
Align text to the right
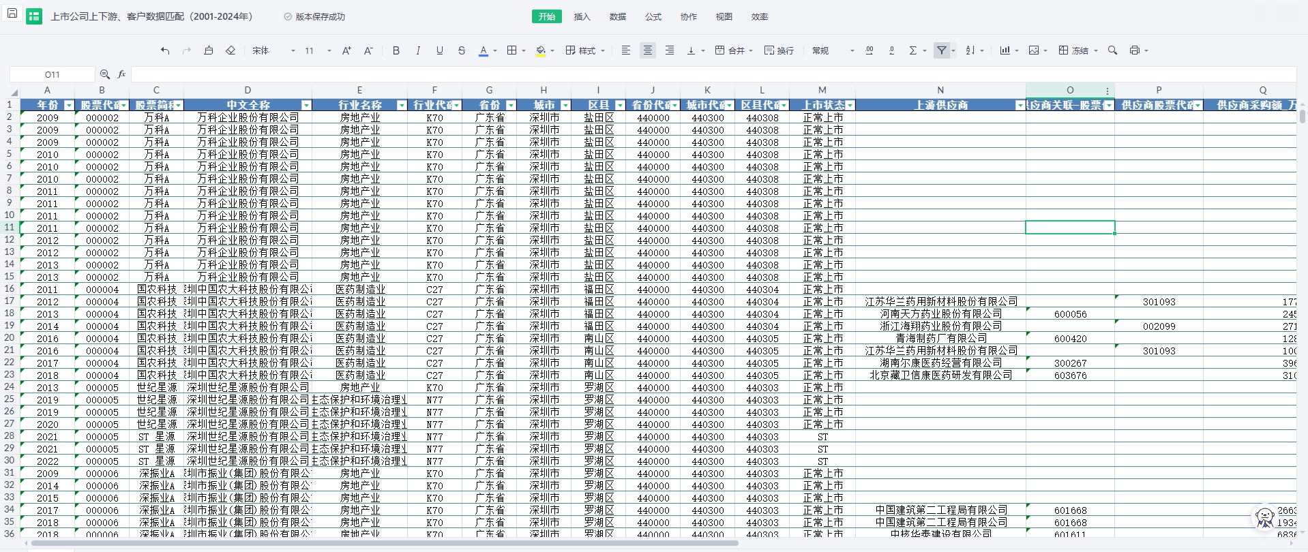(670, 50)
